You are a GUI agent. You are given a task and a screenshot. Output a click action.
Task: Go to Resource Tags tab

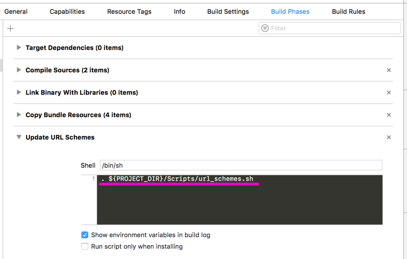129,12
